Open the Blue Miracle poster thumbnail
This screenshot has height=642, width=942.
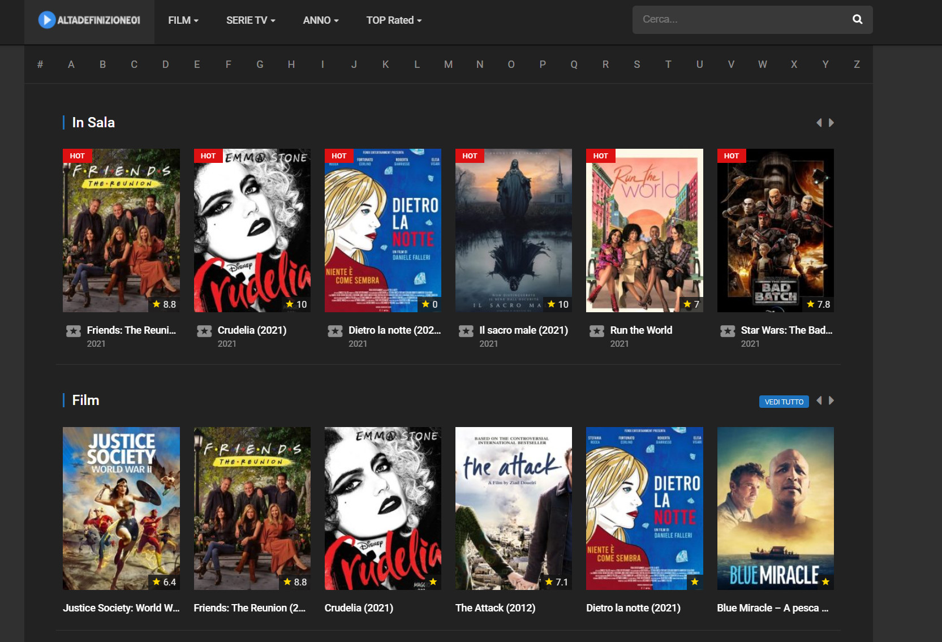coord(775,509)
